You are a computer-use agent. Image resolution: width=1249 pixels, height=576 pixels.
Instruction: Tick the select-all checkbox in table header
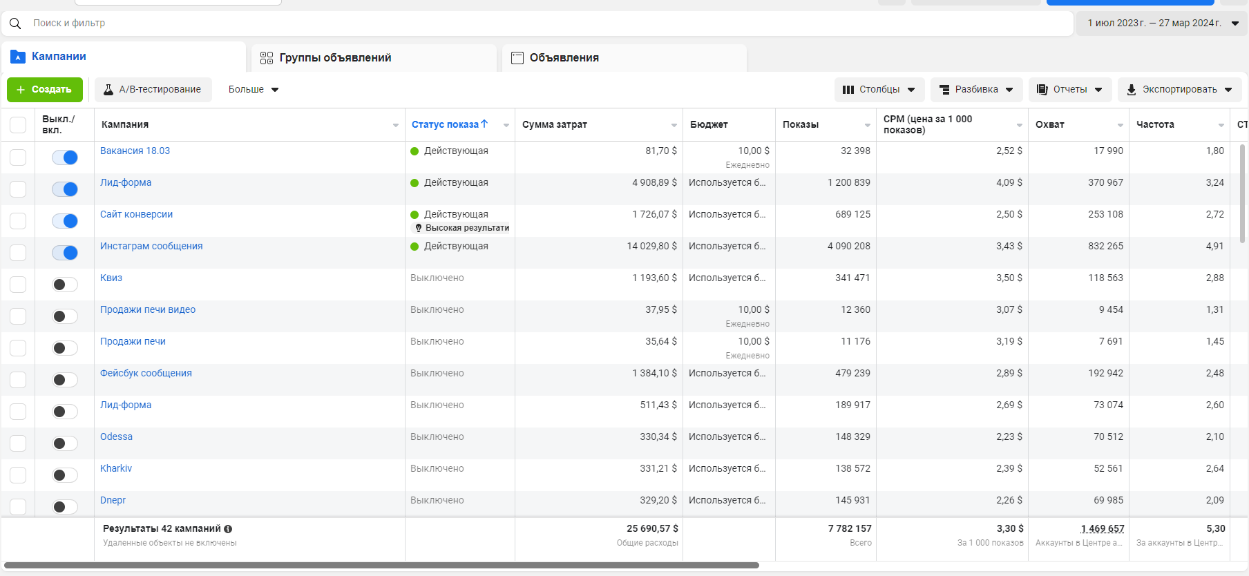click(x=18, y=125)
